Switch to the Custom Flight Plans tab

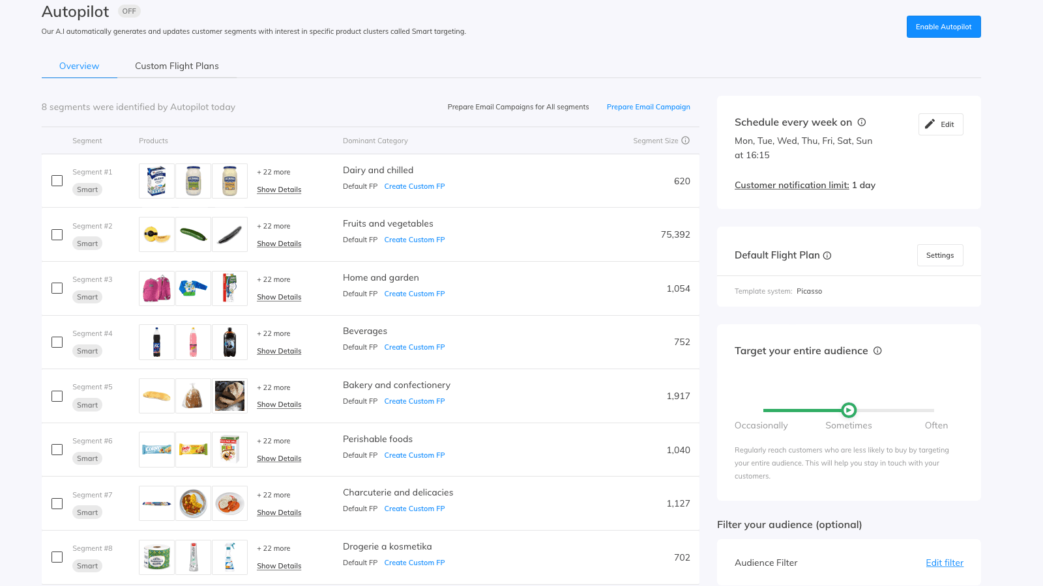[x=177, y=66]
